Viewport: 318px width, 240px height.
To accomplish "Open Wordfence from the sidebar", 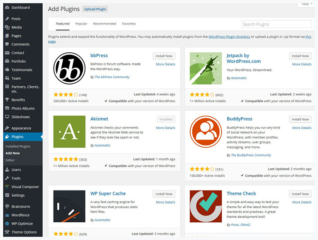I will coord(21,215).
